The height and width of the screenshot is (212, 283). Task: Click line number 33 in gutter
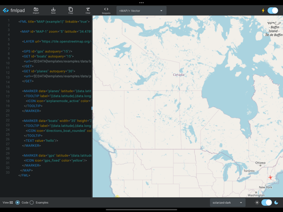point(8,173)
